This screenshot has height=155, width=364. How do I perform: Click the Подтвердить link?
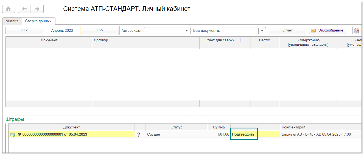[x=243, y=134]
